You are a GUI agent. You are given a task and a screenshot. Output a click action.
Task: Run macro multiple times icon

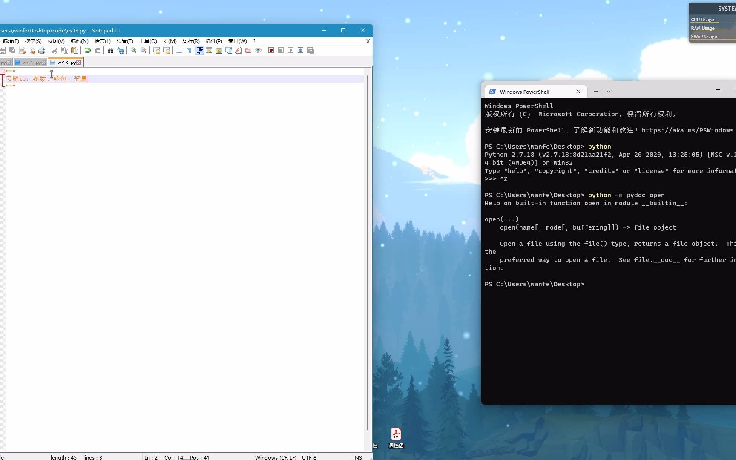[300, 50]
